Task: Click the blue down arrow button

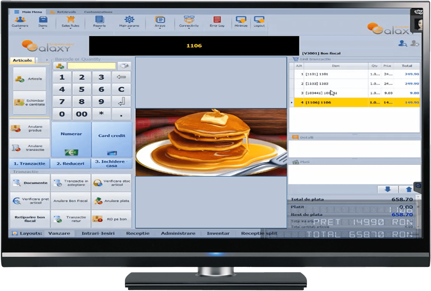Action: (387, 189)
